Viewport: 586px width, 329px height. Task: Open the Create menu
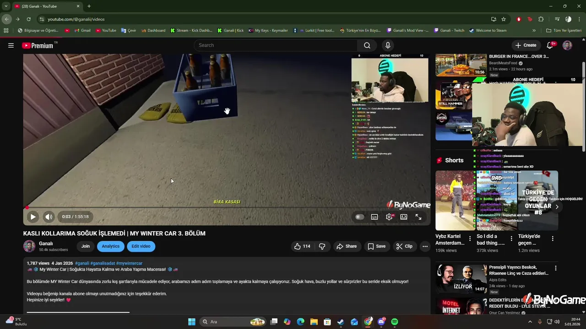point(526,45)
